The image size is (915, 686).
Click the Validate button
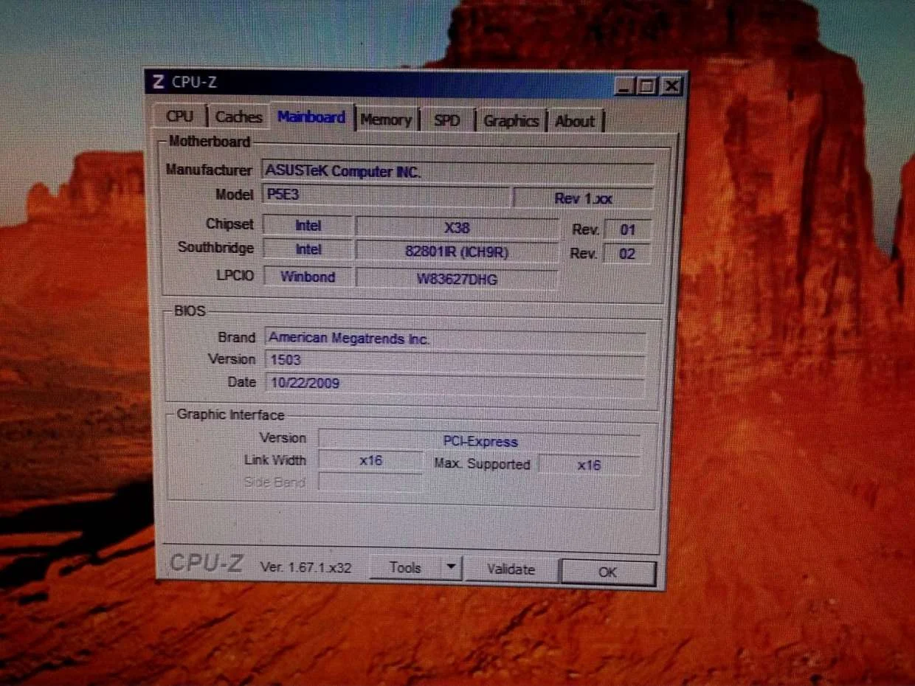(x=511, y=569)
